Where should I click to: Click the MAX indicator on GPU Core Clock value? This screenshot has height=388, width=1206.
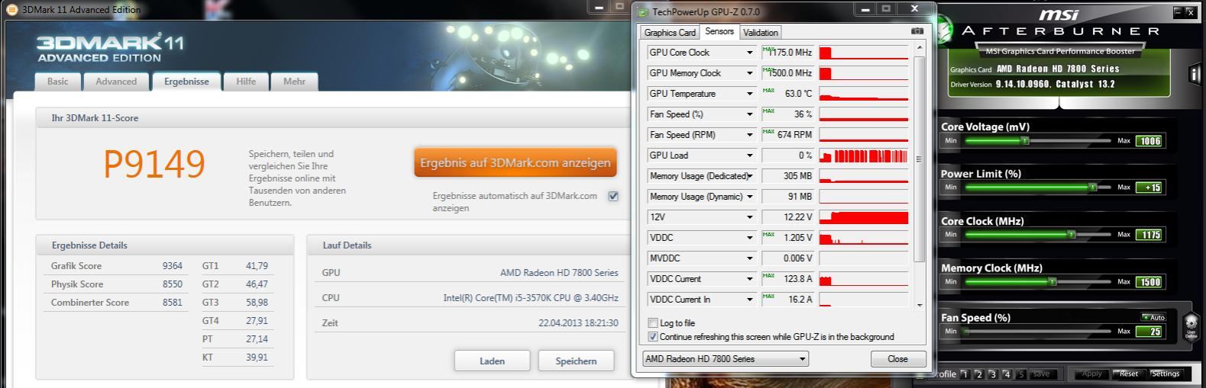coord(768,50)
